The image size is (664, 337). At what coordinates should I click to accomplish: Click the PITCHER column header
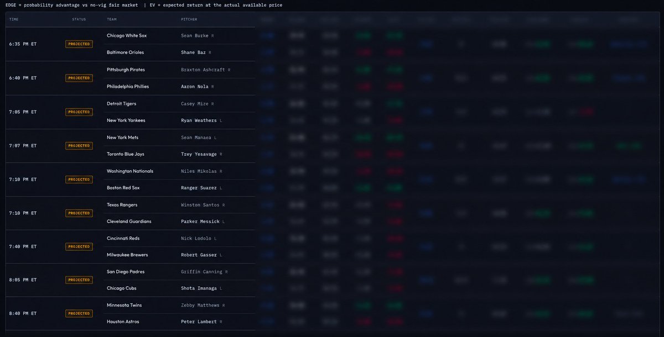189,19
